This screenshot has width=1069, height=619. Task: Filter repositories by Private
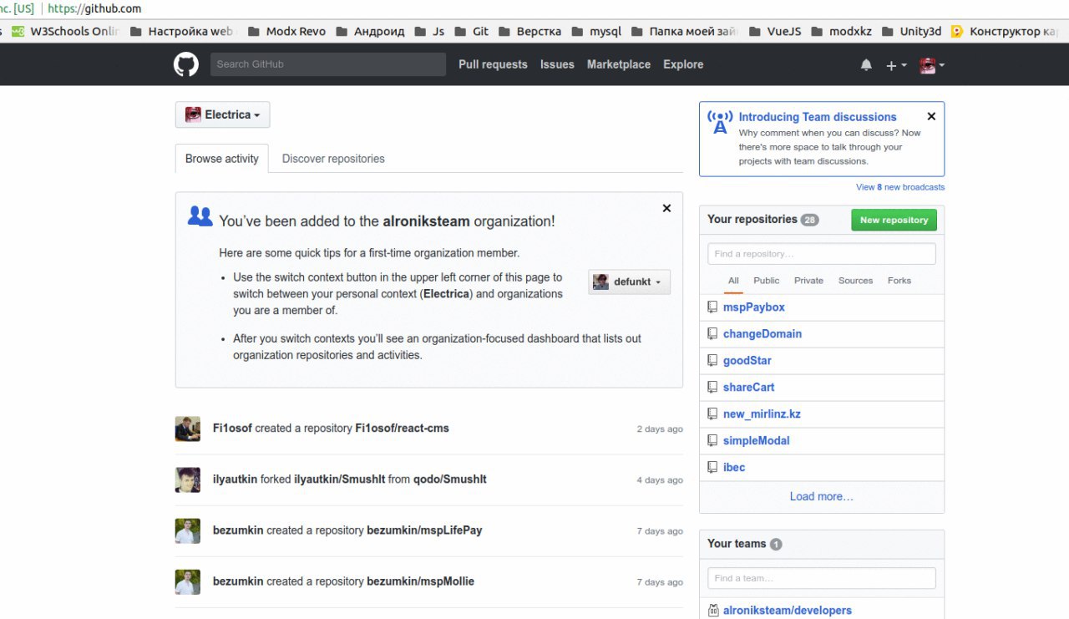pyautogui.click(x=808, y=281)
